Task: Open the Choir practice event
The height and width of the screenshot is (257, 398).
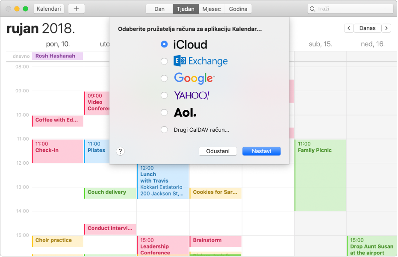Action: (58, 241)
